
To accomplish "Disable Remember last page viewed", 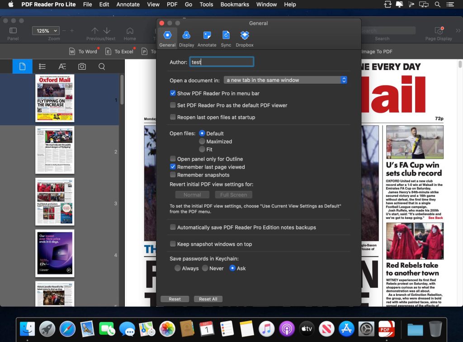I will (x=173, y=167).
